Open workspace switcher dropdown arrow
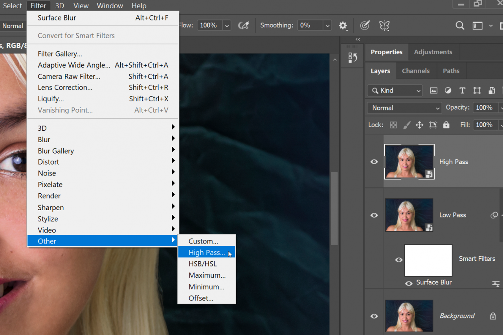The width and height of the screenshot is (503, 335). 491,26
